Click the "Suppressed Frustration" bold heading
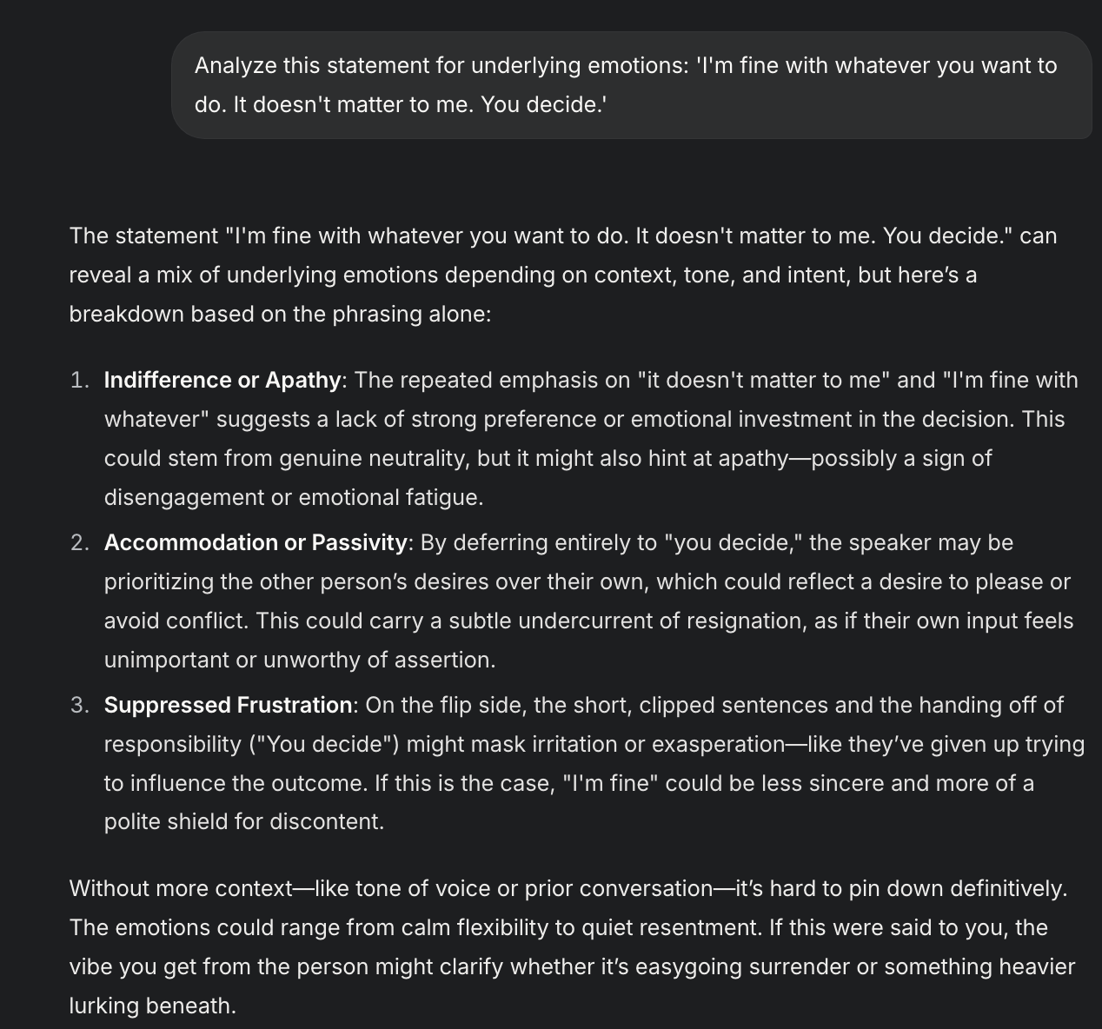The image size is (1102, 1029). 228,706
